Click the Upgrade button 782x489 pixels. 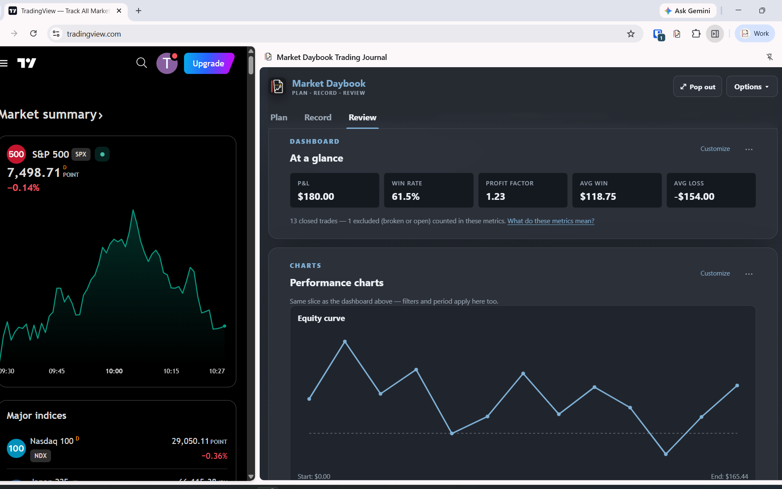(x=209, y=63)
